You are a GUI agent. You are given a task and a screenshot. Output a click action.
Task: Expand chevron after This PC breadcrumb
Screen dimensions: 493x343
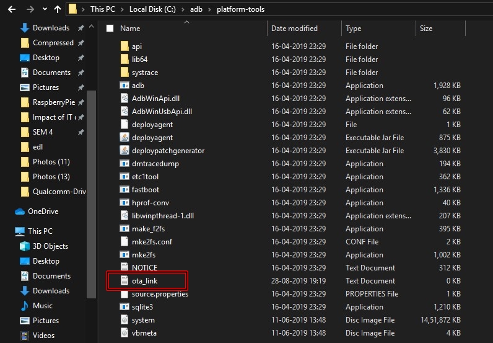coord(122,9)
